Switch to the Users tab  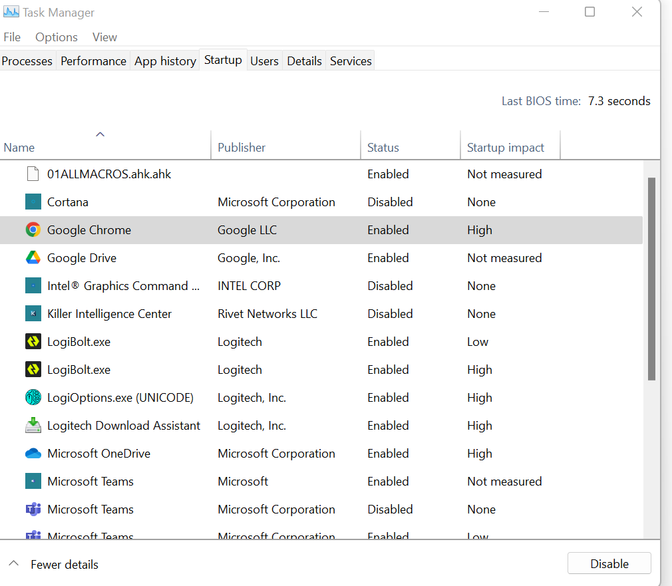(264, 61)
